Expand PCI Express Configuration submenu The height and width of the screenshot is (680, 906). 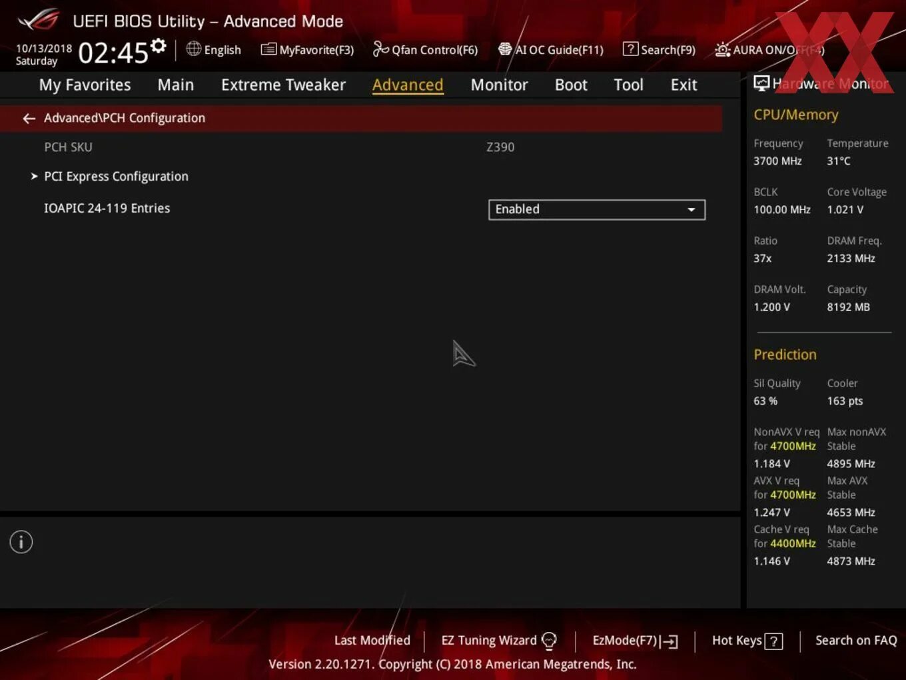116,176
